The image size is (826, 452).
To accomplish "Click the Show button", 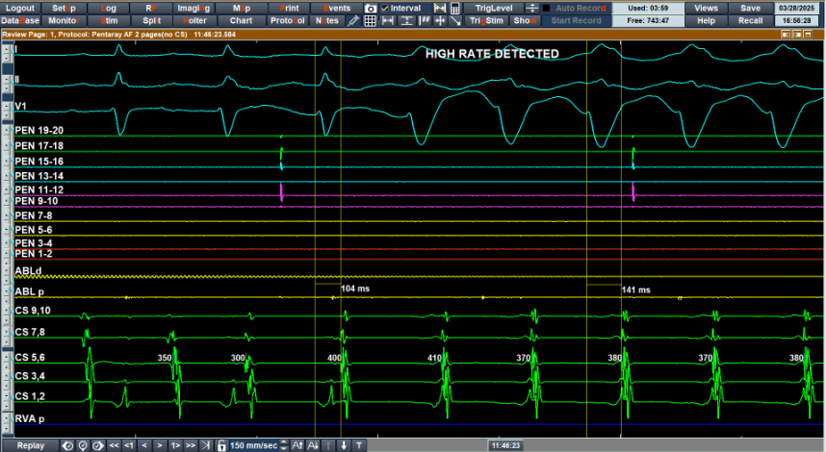I will [525, 21].
